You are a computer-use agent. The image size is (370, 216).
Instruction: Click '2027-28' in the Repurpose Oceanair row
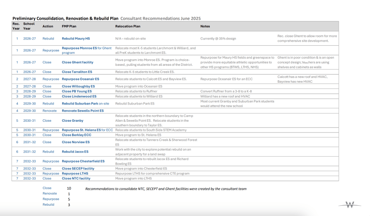click(x=30, y=79)
